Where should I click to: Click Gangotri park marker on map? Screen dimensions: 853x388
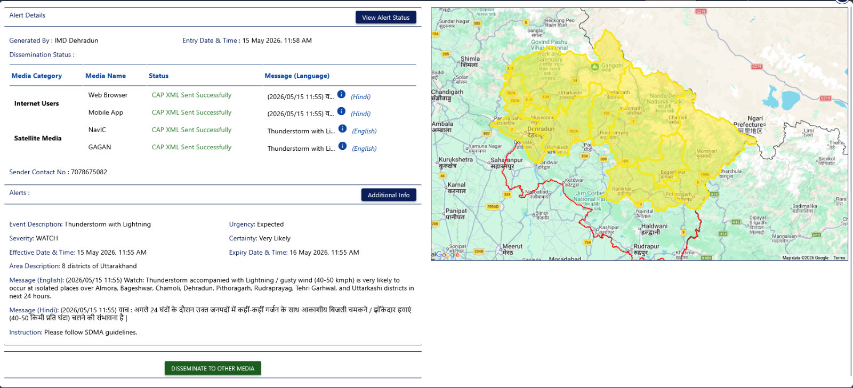(595, 67)
